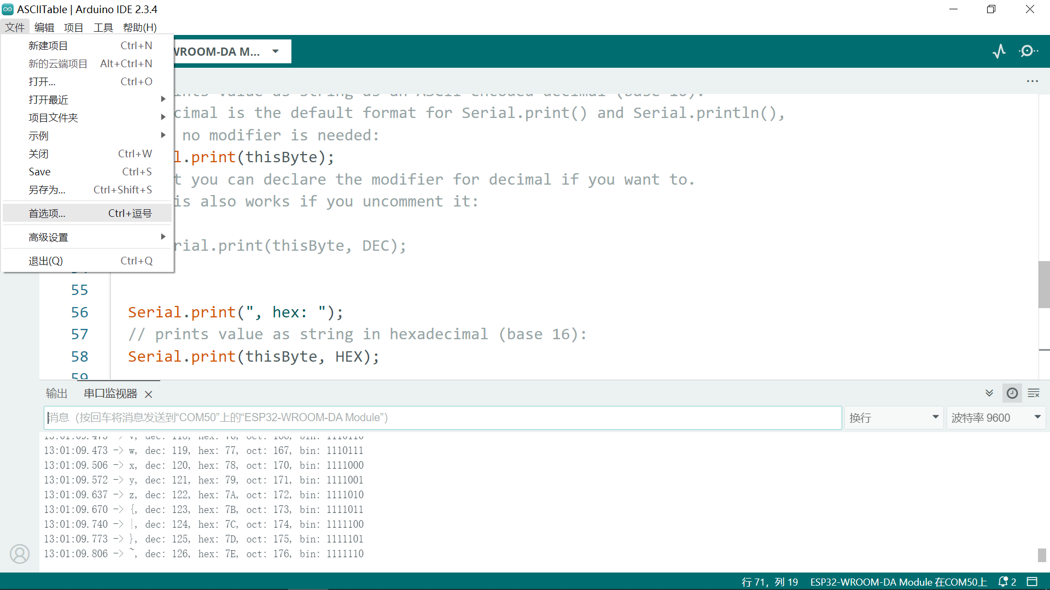The image size is (1050, 590).
Task: Click editor more options ellipsis
Action: coord(1032,81)
